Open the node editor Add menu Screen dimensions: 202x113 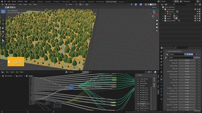click(17, 72)
